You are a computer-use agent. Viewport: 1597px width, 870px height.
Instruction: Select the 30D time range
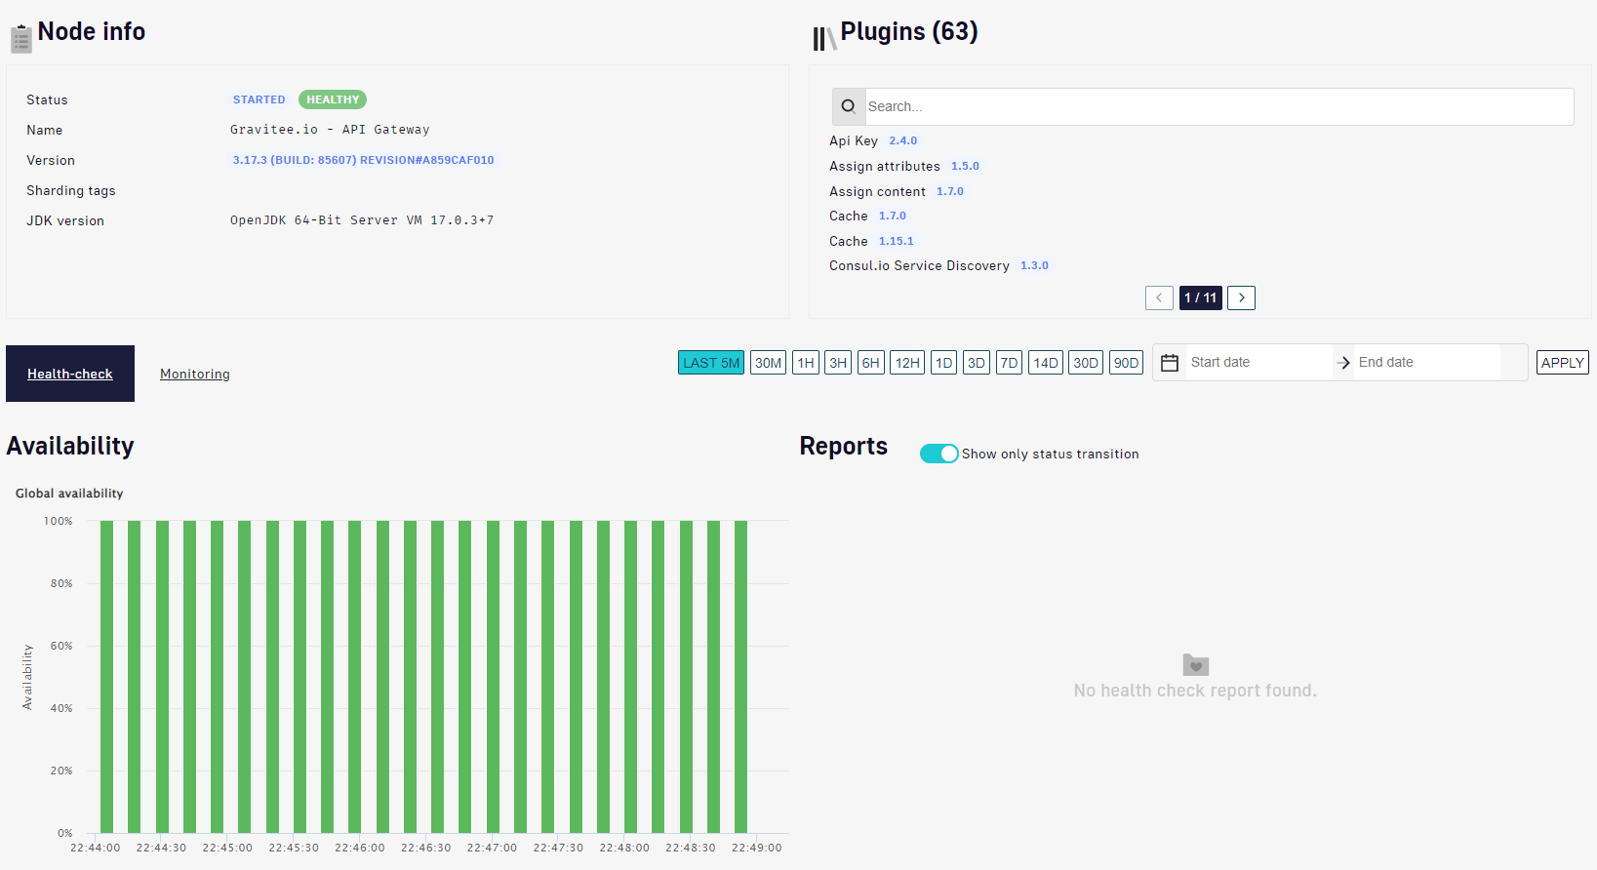coord(1086,363)
